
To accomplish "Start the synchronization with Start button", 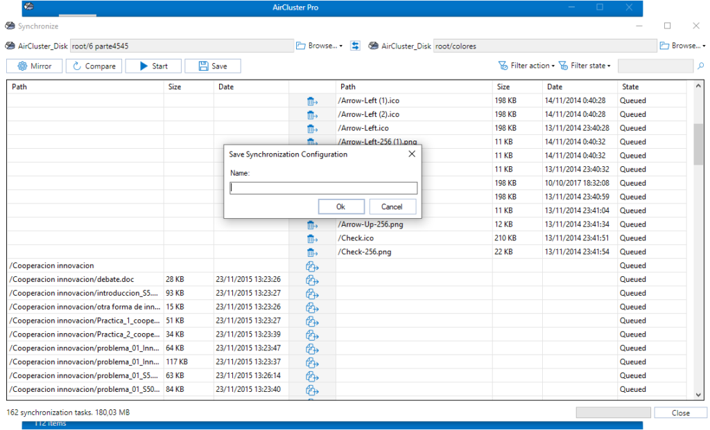I will (x=153, y=66).
